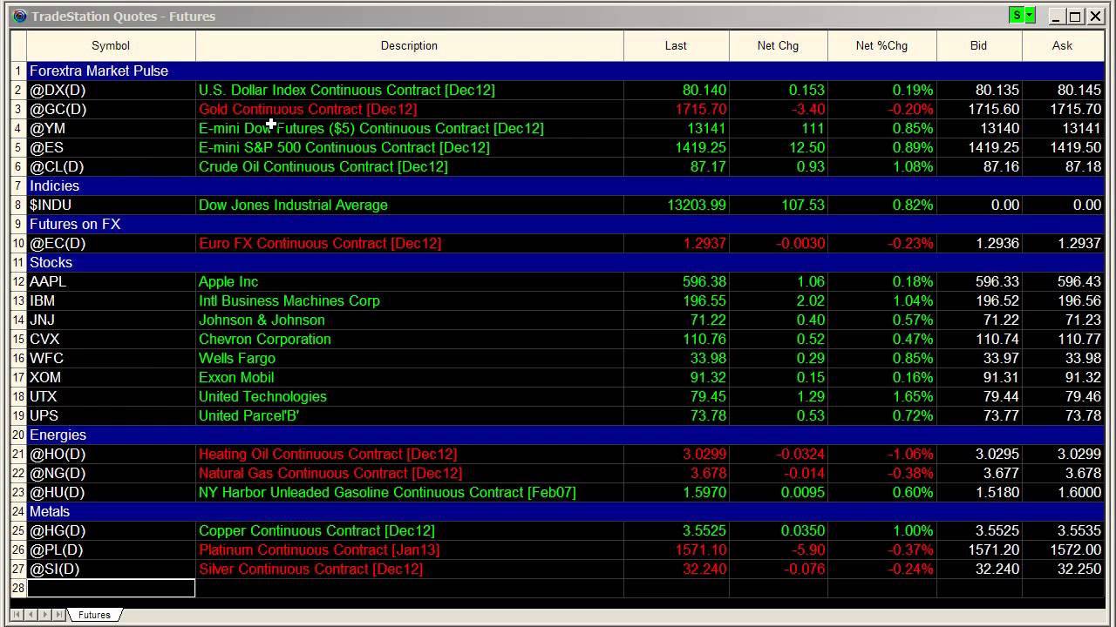
Task: Click the @YM symbol cell
Action: [111, 128]
